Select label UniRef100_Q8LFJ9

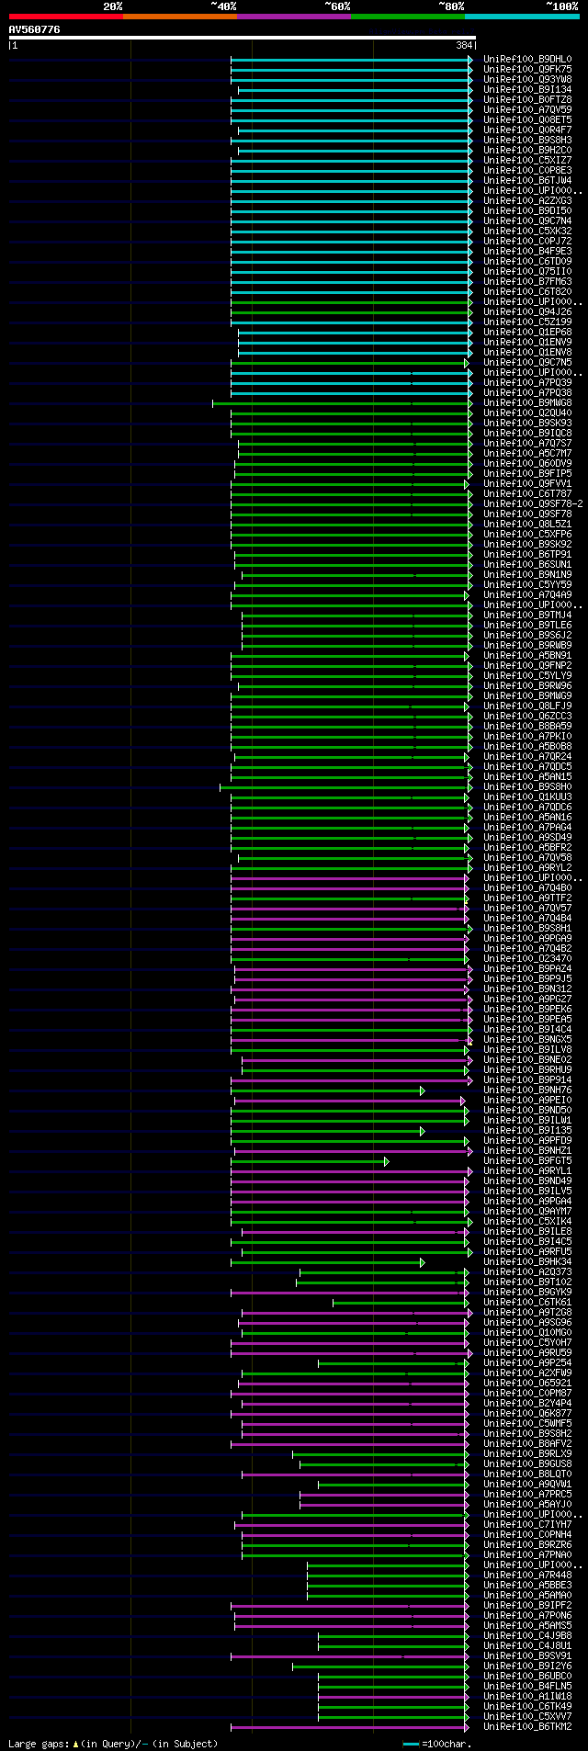(527, 706)
